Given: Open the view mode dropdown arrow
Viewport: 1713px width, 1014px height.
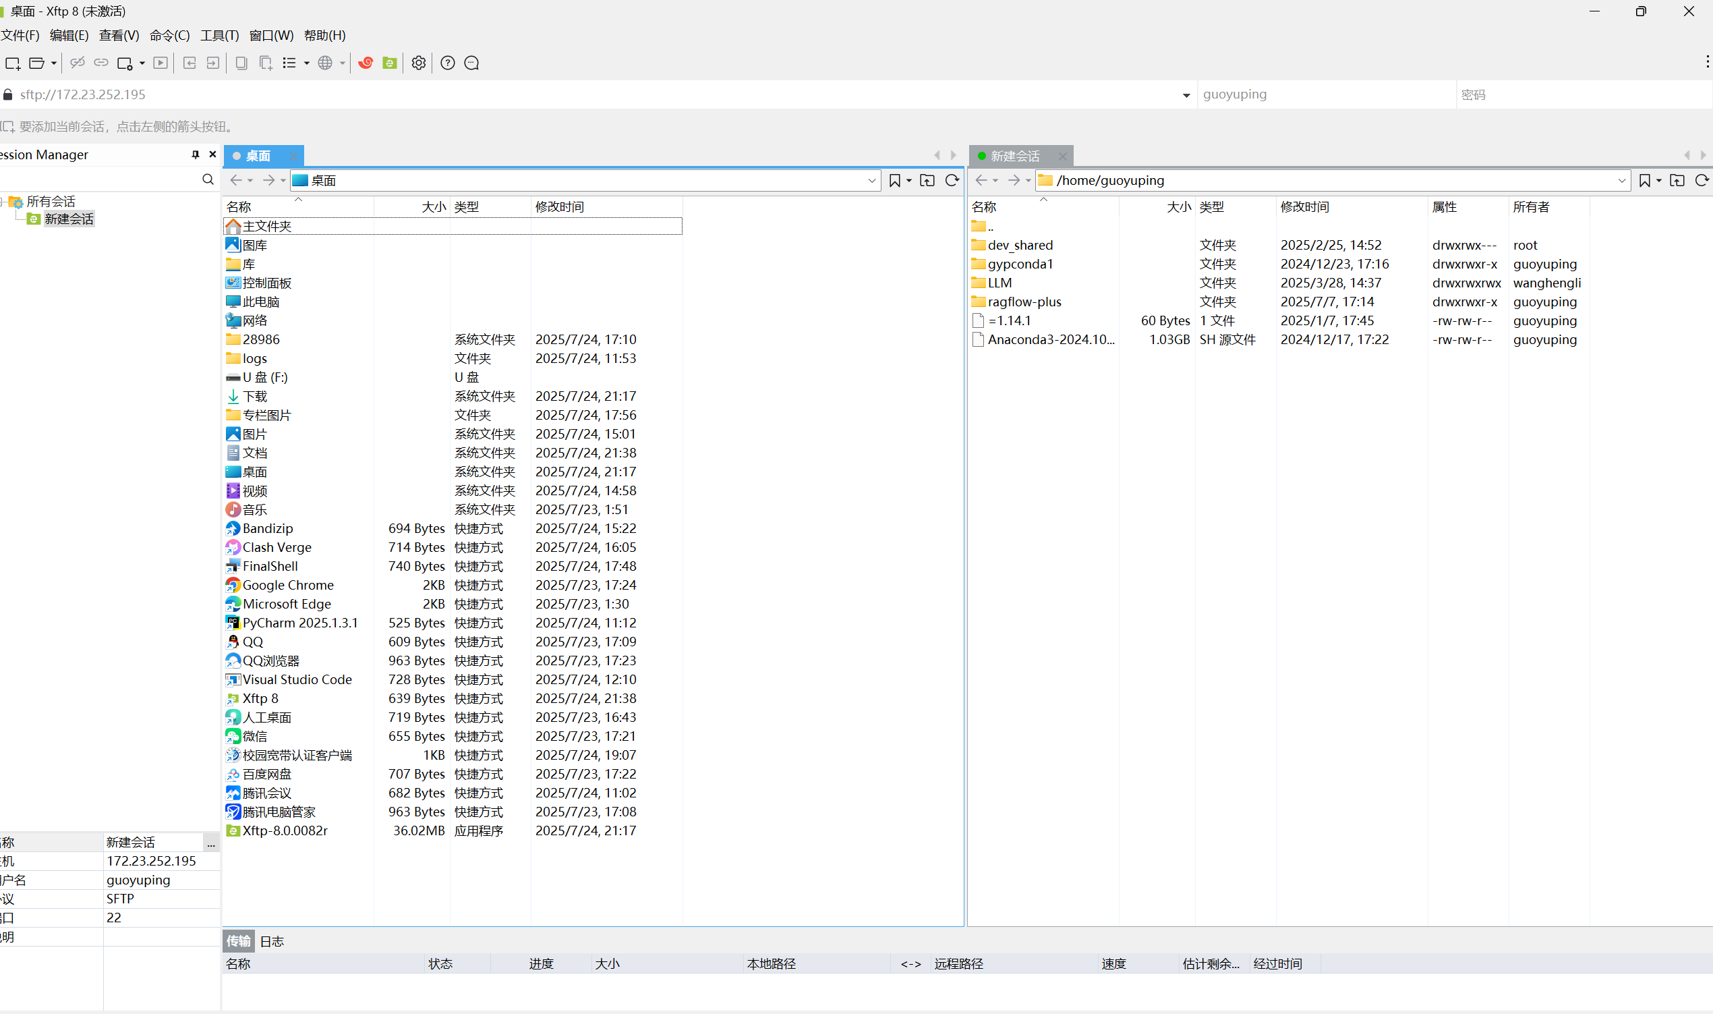Looking at the screenshot, I should 307,63.
